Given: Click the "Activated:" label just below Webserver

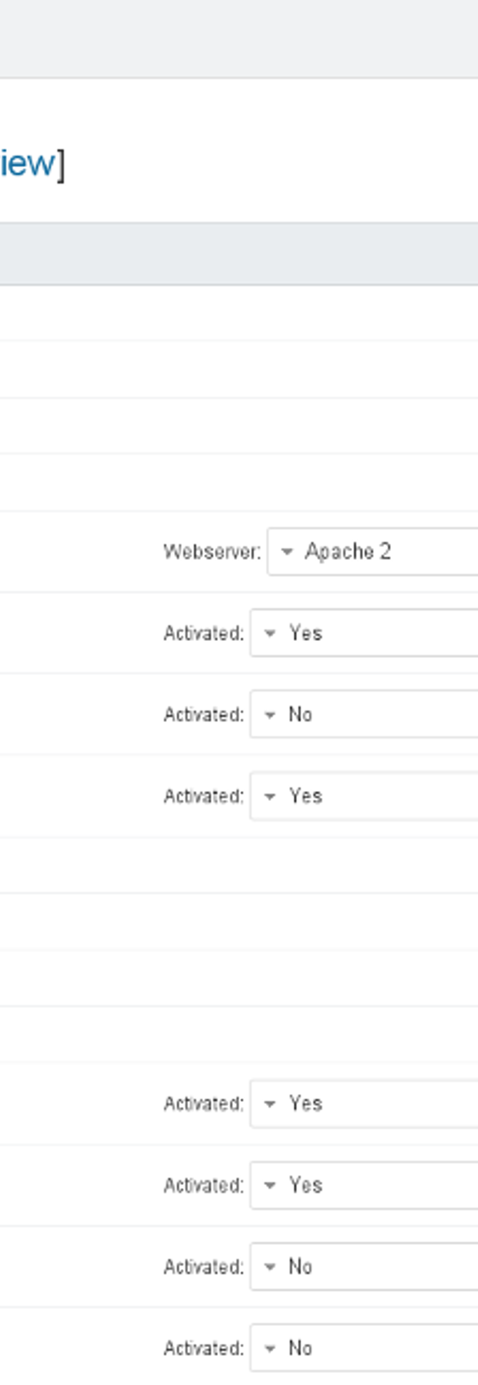Looking at the screenshot, I should click(203, 633).
